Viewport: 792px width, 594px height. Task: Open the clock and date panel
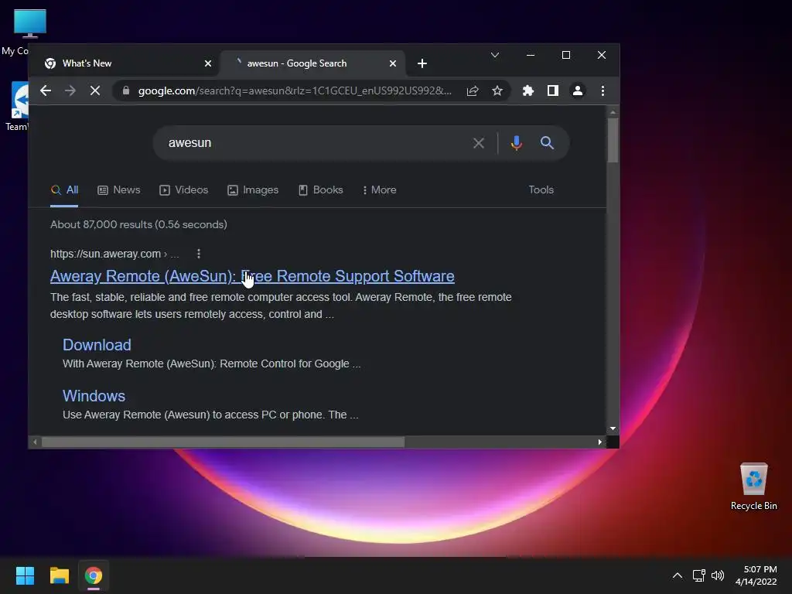[x=756, y=575]
